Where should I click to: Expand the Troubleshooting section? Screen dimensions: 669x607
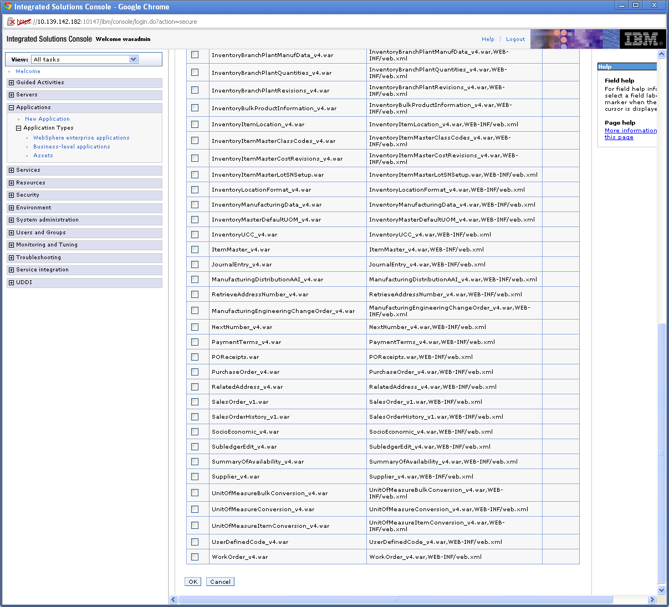point(11,258)
